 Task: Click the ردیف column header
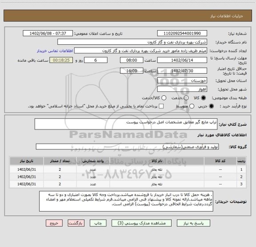(241, 161)
